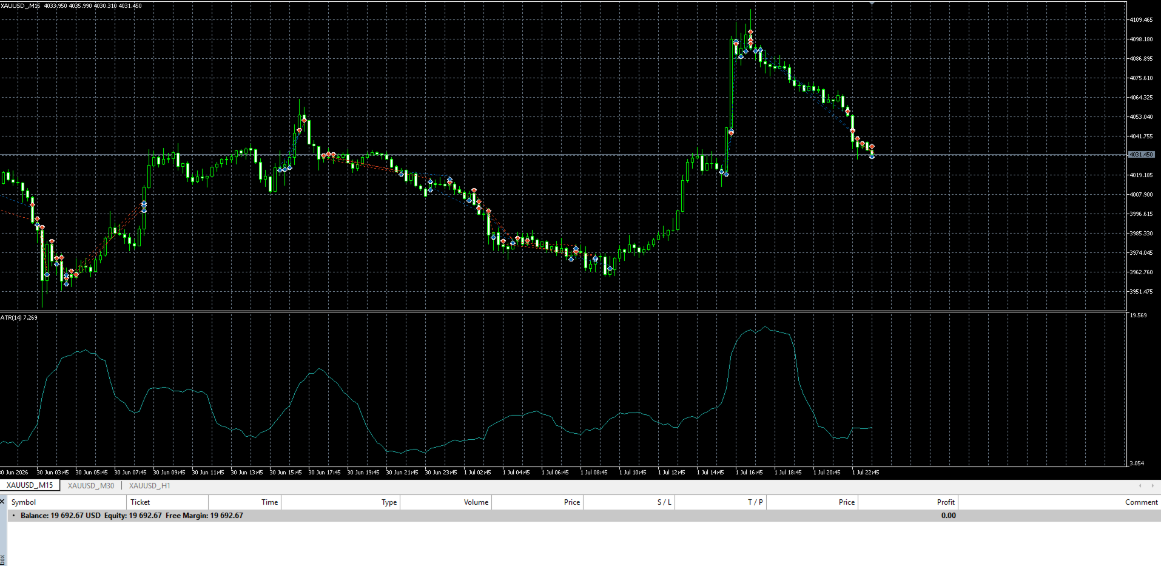Click the Price header next to Volume
The width and height of the screenshot is (1161, 566).
click(x=537, y=502)
